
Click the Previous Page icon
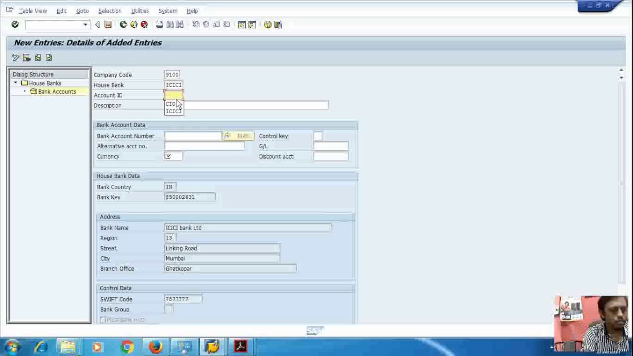tap(206, 24)
